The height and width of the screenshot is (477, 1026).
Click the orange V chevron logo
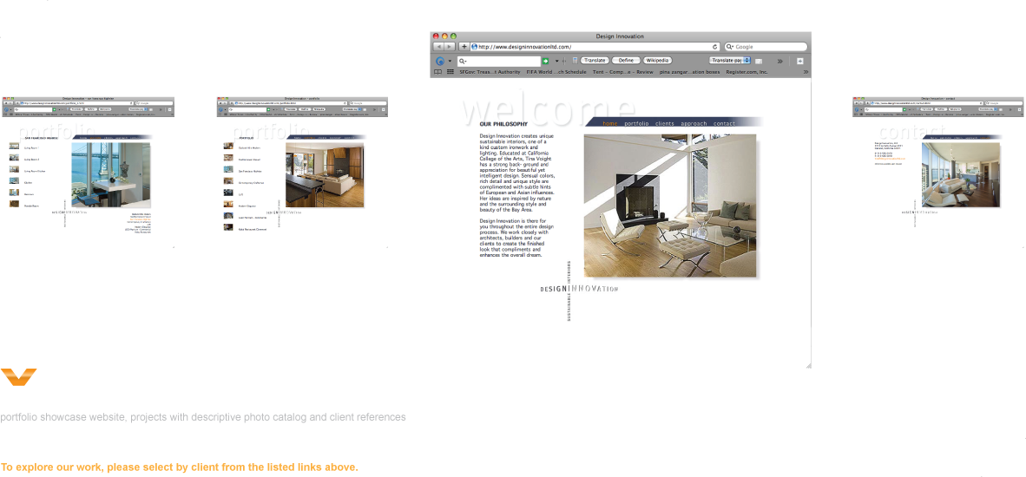click(x=18, y=377)
